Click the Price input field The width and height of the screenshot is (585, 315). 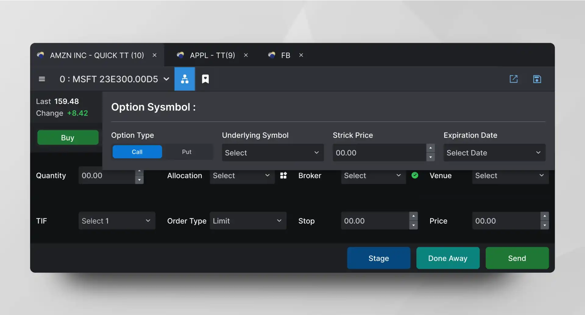coord(506,221)
